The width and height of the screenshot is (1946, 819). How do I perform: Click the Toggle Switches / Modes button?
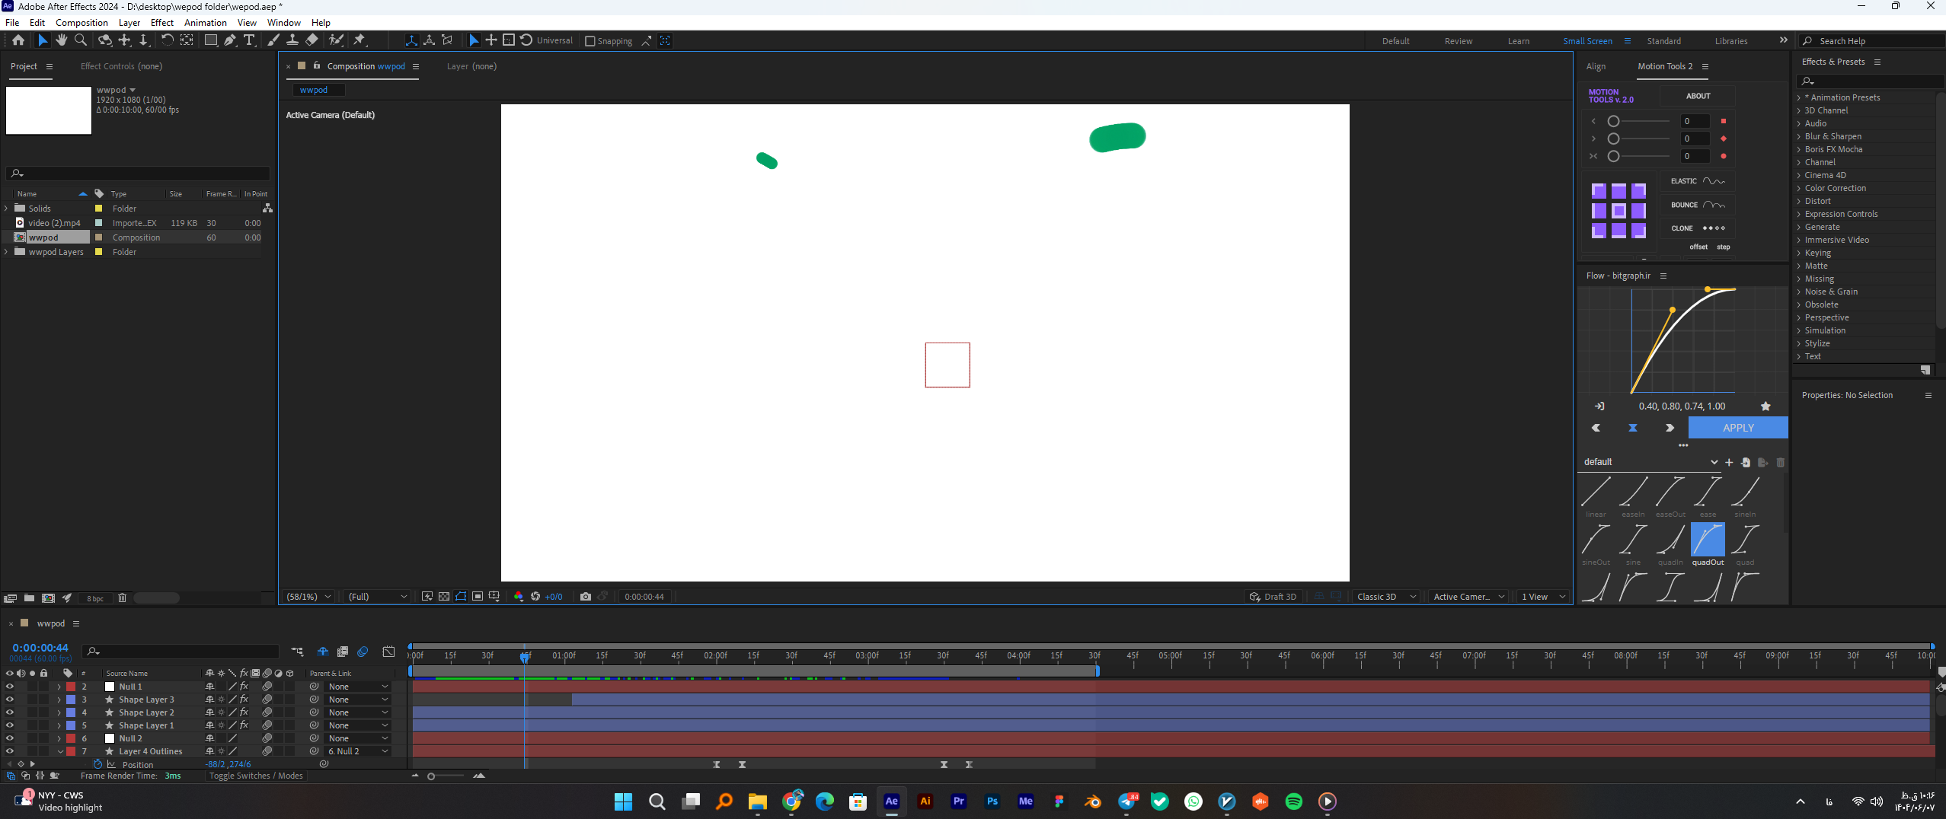pyautogui.click(x=256, y=776)
